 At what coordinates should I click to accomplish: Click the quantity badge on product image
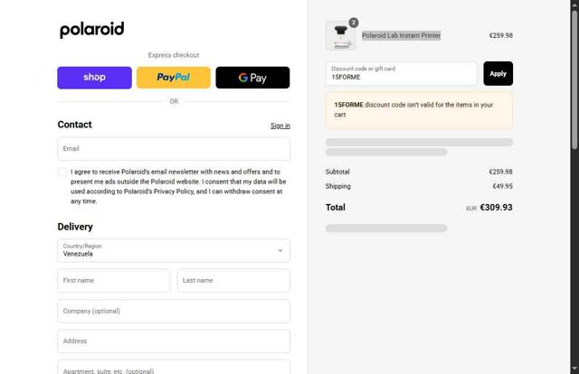(x=354, y=23)
